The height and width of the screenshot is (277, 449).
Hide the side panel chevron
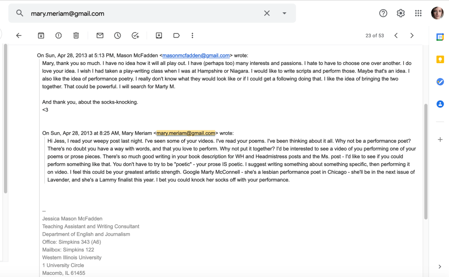click(x=440, y=266)
